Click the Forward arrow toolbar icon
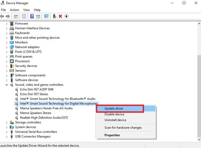 [x=8, y=16]
